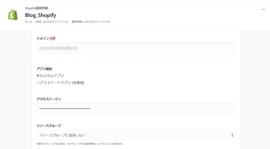Select the カスタムアプリ radio button
Screen dimensions: 270x149
38,76
